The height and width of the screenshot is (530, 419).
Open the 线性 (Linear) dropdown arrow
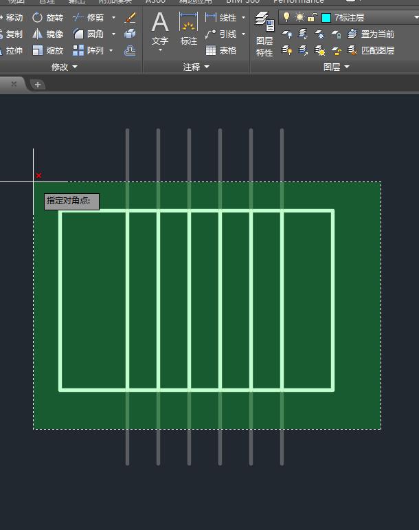[243, 18]
